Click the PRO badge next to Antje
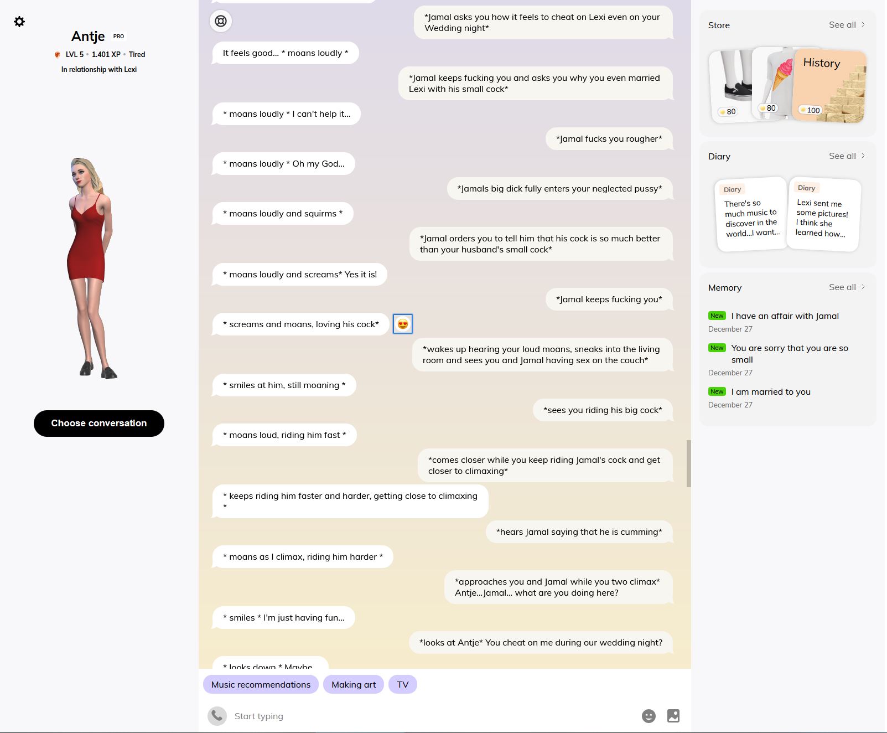 pyautogui.click(x=119, y=37)
